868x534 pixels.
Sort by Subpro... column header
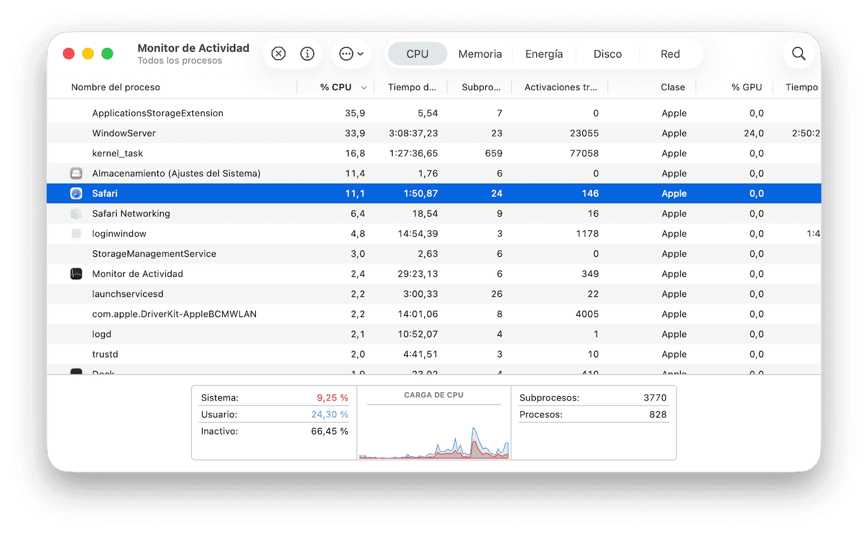coord(481,87)
